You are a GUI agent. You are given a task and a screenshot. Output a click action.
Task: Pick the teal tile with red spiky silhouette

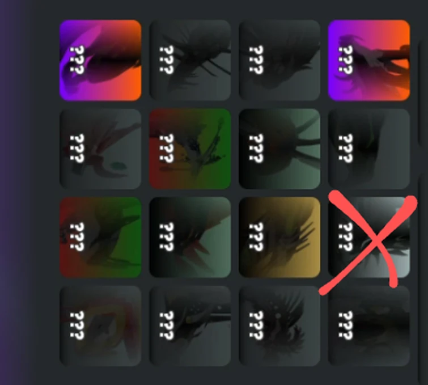(x=190, y=237)
